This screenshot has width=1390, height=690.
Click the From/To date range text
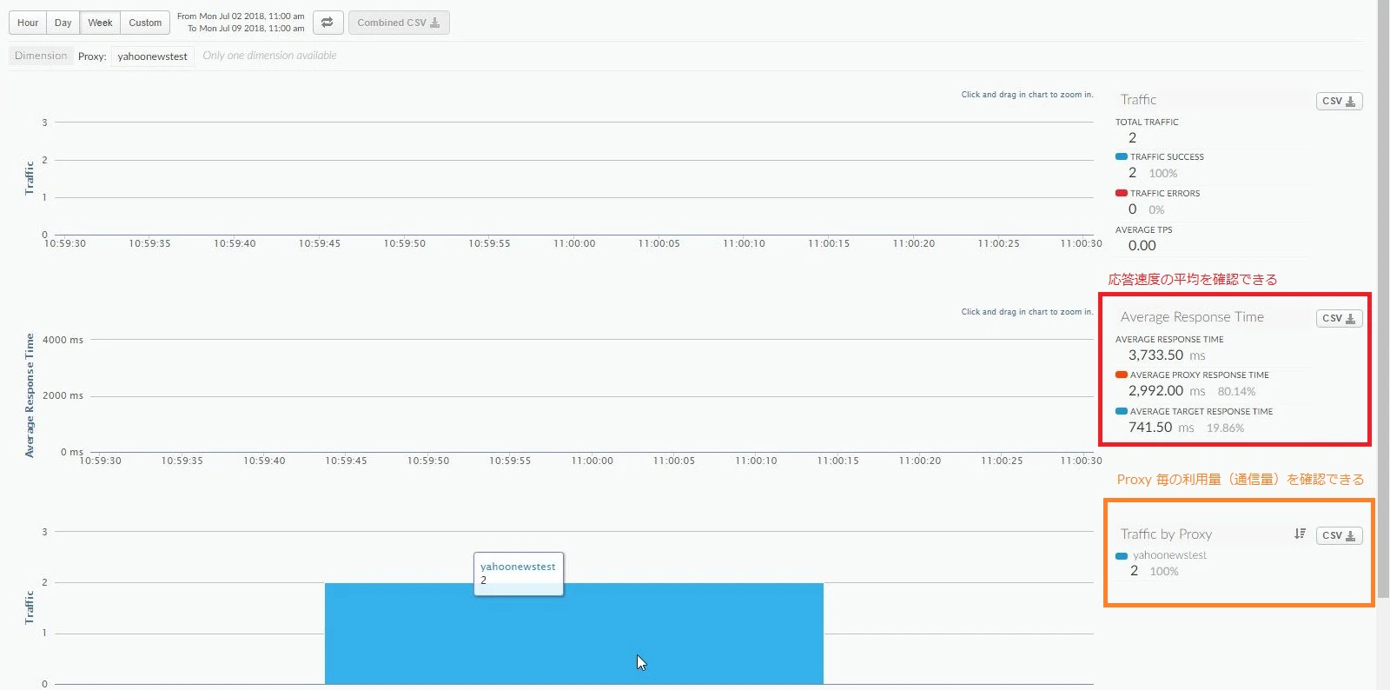coord(241,23)
